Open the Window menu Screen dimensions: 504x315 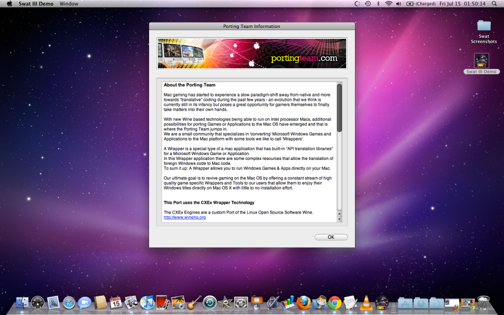(69, 4)
